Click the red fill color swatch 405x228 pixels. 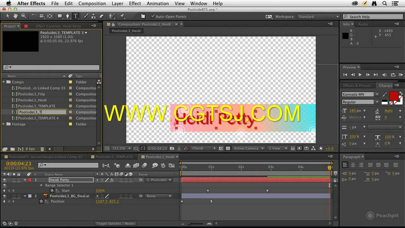tap(394, 96)
